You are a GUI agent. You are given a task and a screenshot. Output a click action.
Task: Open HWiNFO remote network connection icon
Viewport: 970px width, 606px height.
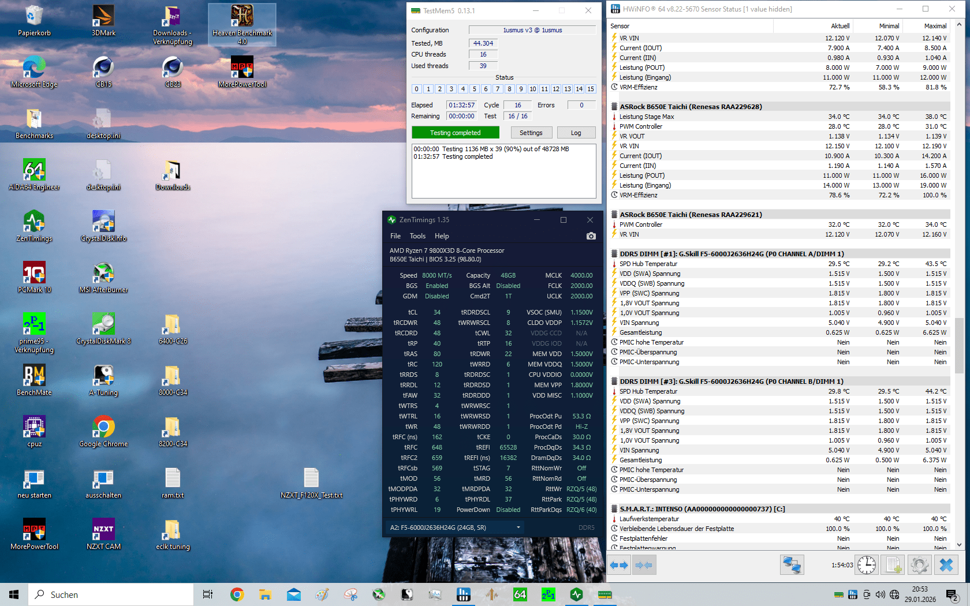click(x=792, y=565)
